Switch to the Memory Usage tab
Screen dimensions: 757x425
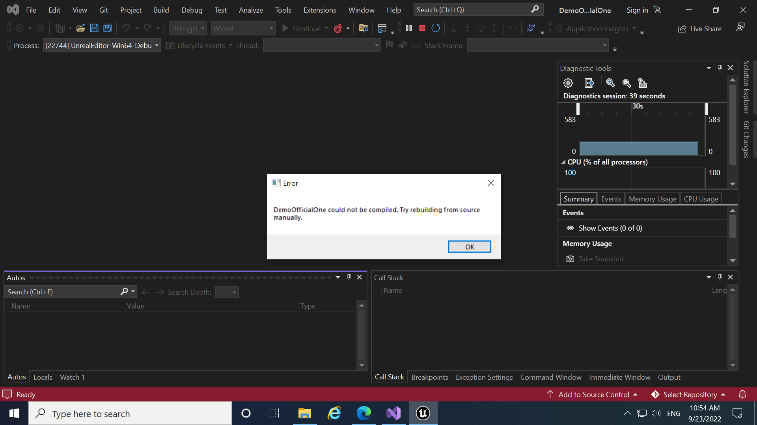(x=652, y=199)
